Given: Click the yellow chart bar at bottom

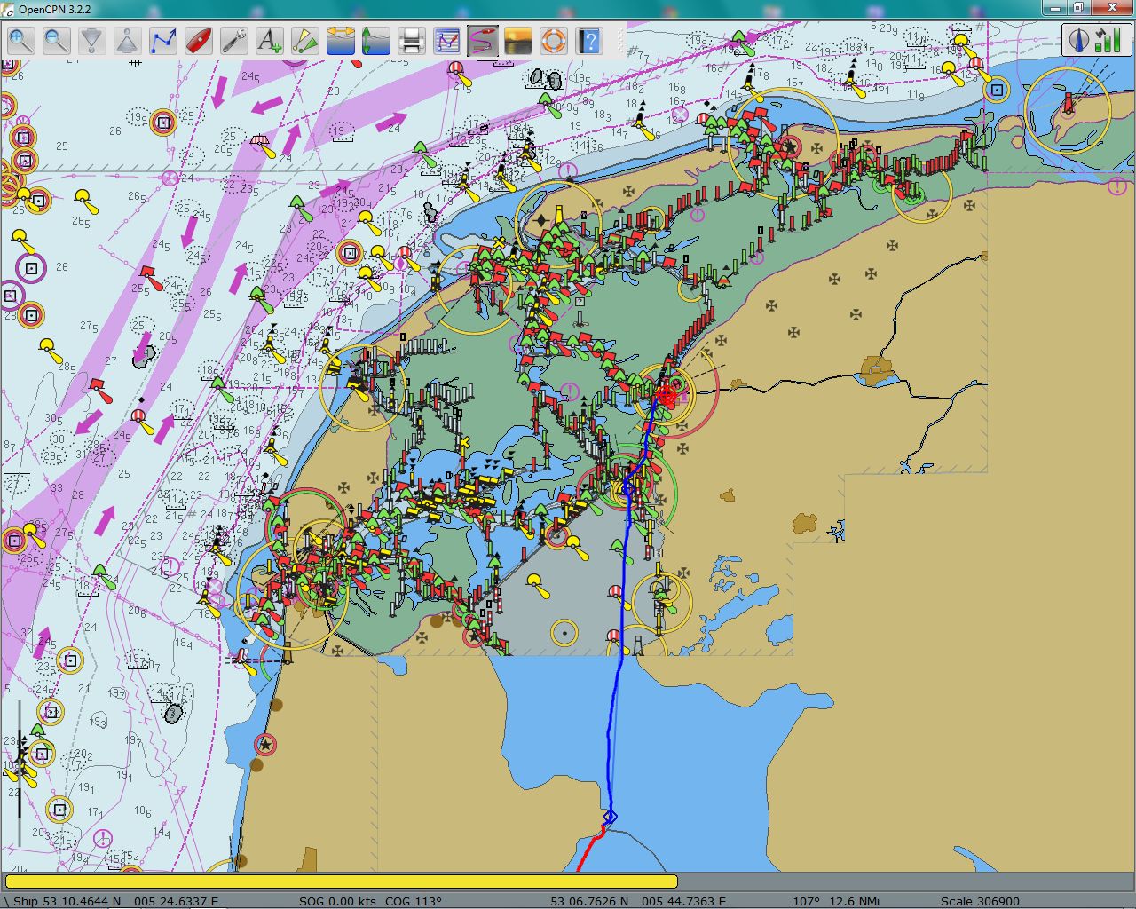Looking at the screenshot, I should [x=341, y=881].
